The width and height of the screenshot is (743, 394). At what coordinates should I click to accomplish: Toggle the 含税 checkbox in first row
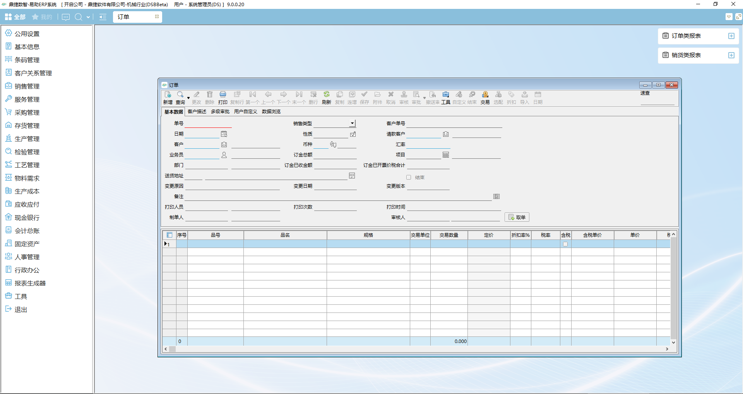tap(565, 244)
